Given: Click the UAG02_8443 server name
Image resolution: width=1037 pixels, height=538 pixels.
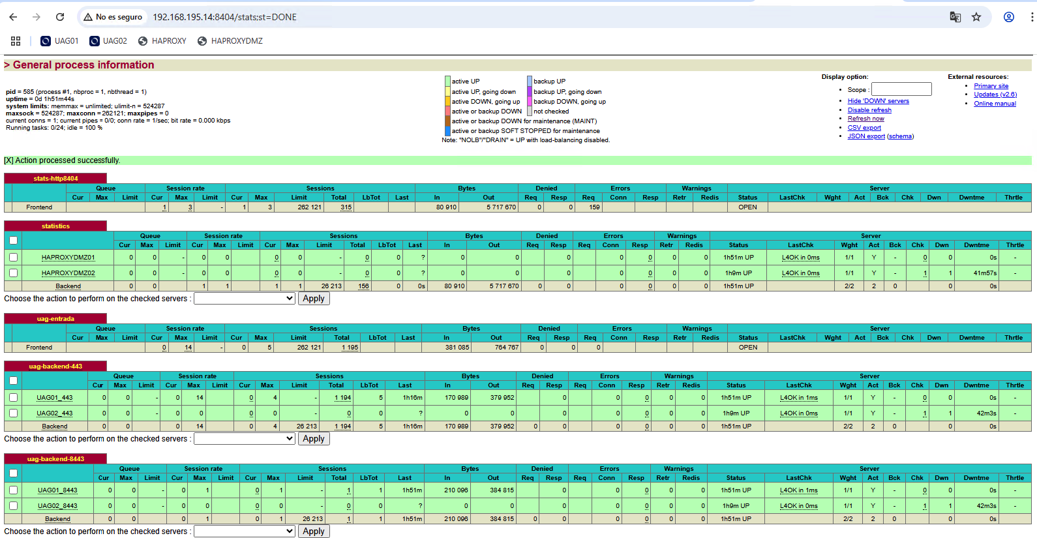Looking at the screenshot, I should coord(57,506).
